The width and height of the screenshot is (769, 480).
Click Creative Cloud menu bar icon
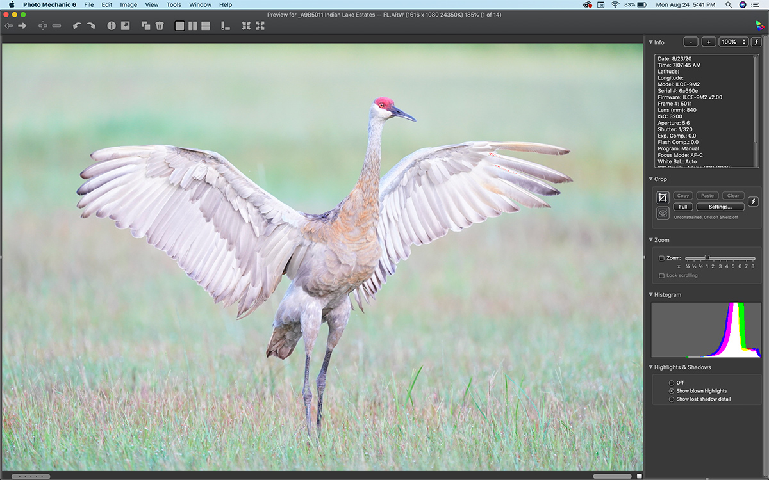[x=588, y=4]
